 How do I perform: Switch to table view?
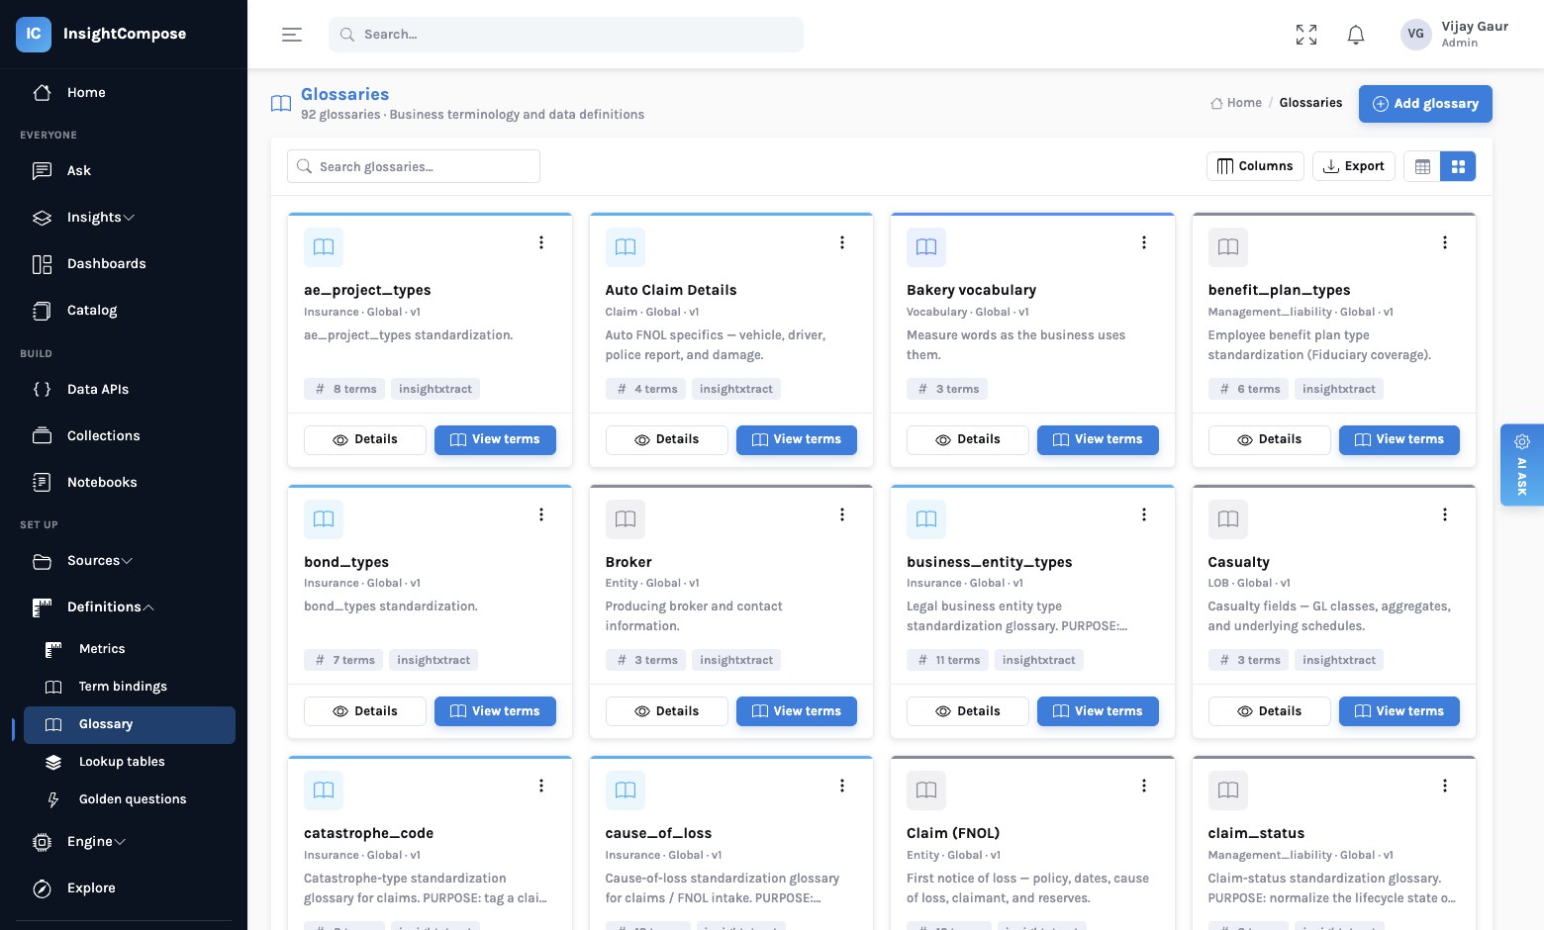1422,166
